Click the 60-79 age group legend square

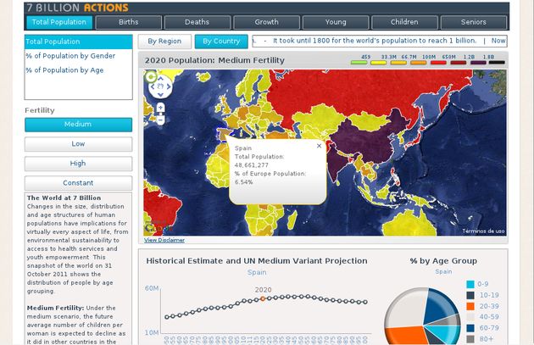pos(470,328)
